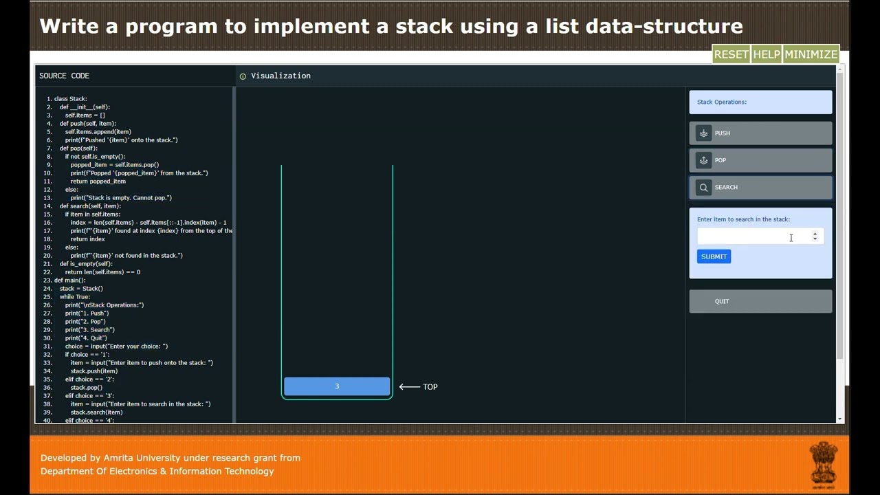
Task: Open the HELP button
Action: (x=766, y=54)
